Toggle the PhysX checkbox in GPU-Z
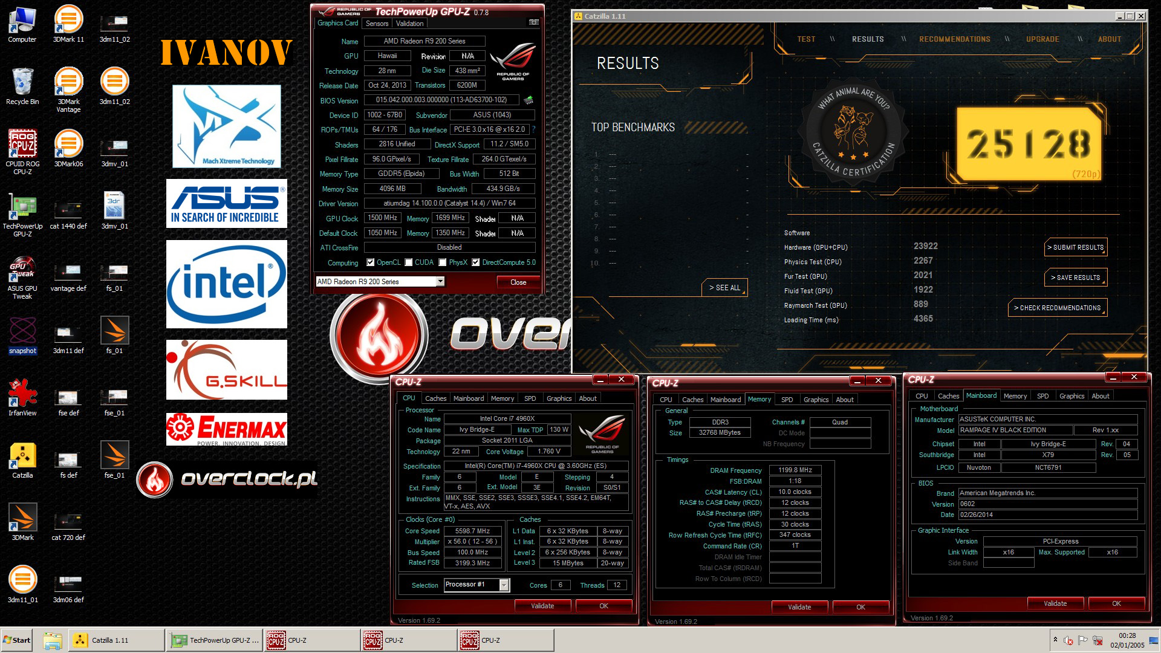This screenshot has height=653, width=1161. click(x=443, y=262)
